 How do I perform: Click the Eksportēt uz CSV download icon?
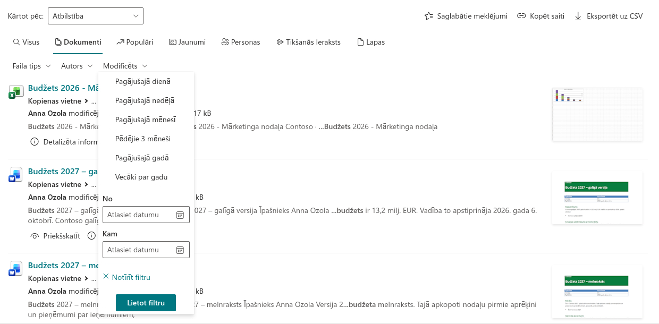pyautogui.click(x=578, y=16)
